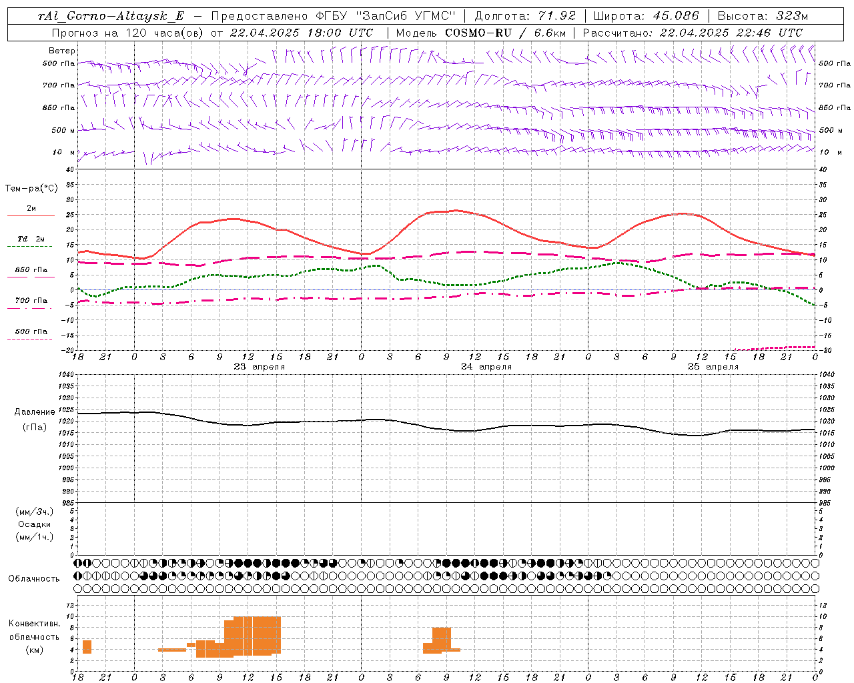Click the station title rAl_Gorno-Altaysk_E
Screen dimensions: 854x683
tap(111, 16)
